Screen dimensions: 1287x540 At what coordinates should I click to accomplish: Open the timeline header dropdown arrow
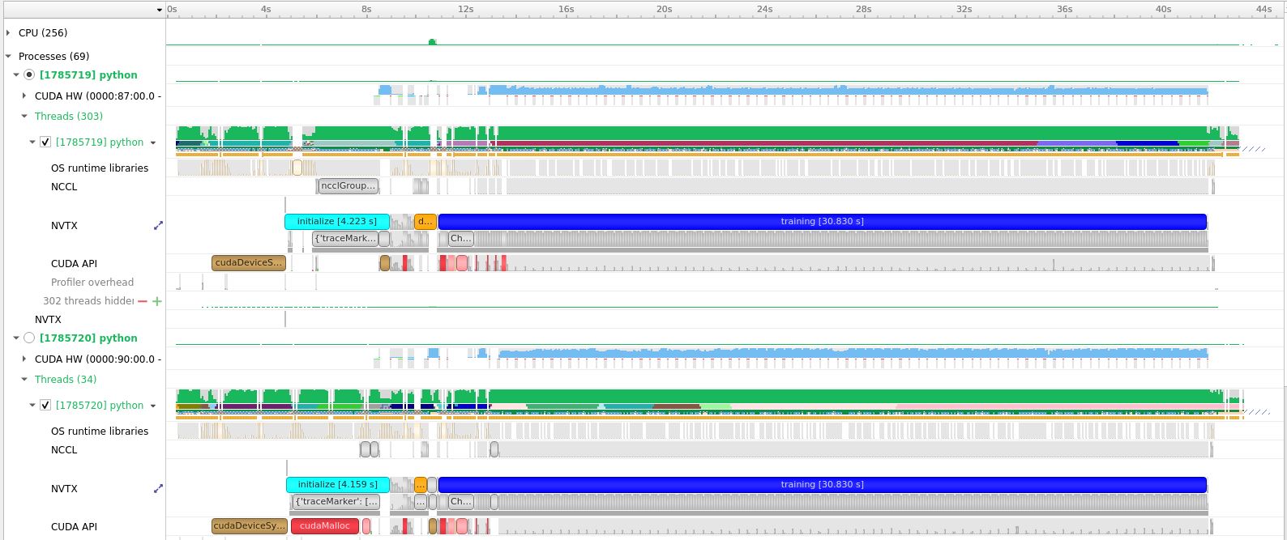[160, 10]
